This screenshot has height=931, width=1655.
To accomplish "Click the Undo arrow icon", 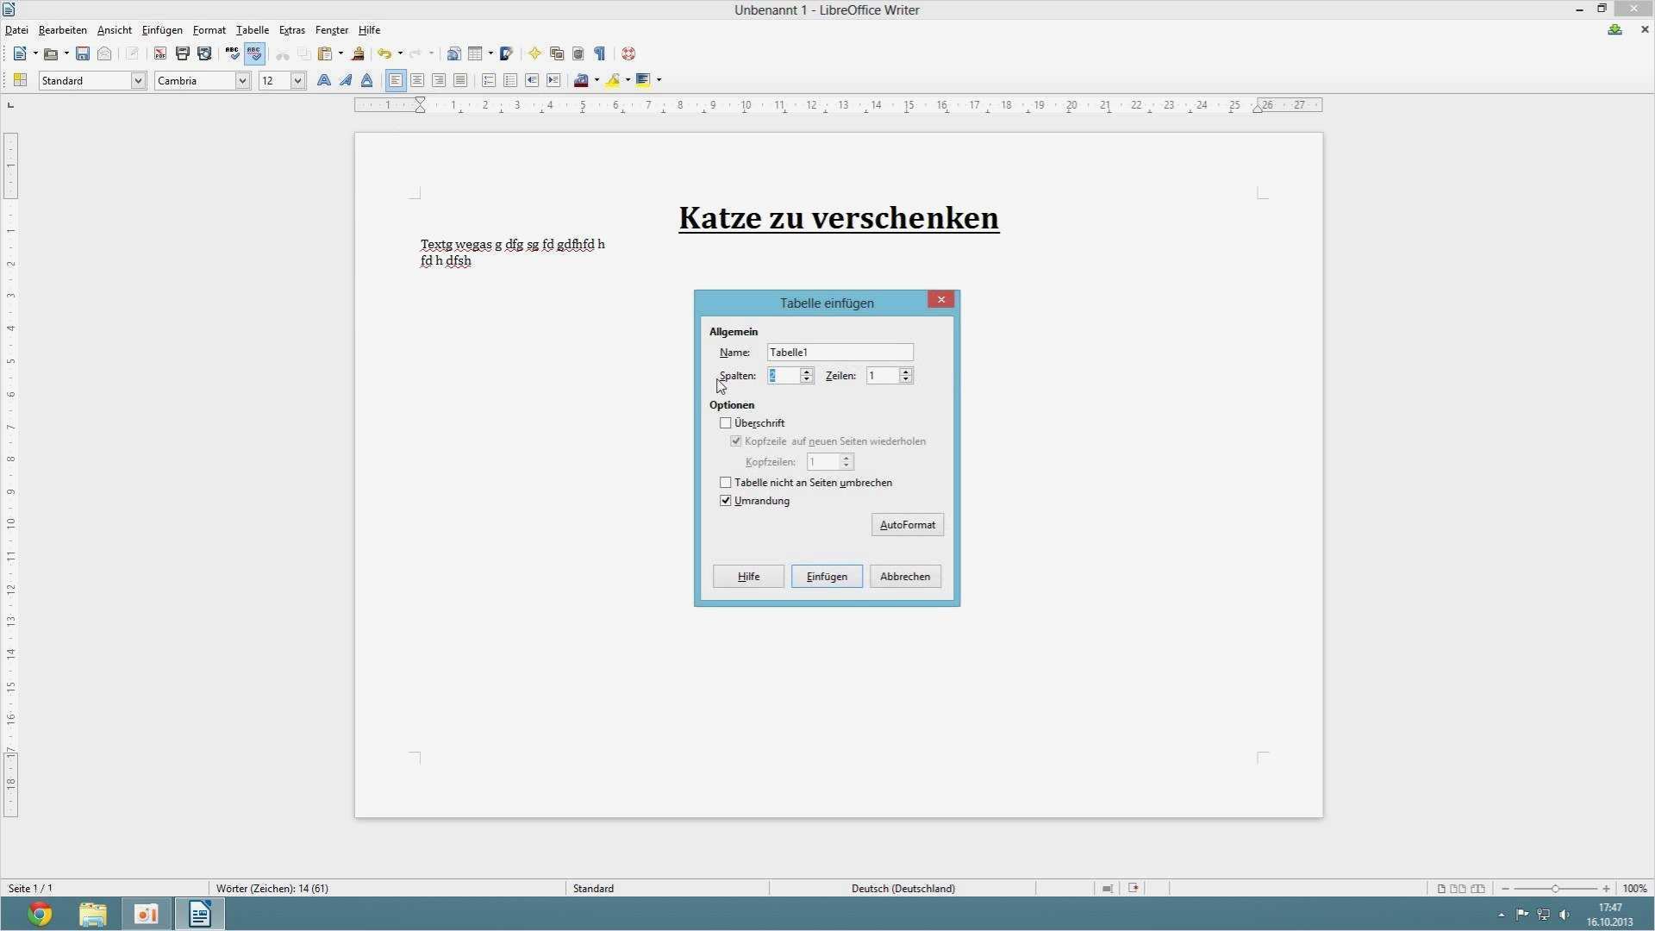I will (x=384, y=53).
